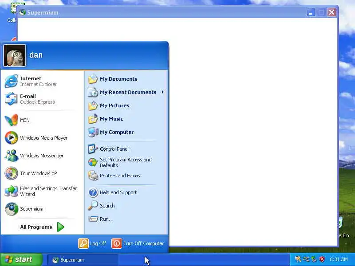
Task: Click the Log Off button
Action: (x=92, y=243)
